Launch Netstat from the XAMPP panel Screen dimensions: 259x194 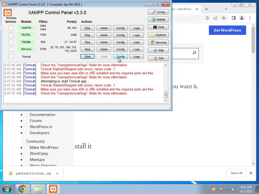tap(158, 19)
